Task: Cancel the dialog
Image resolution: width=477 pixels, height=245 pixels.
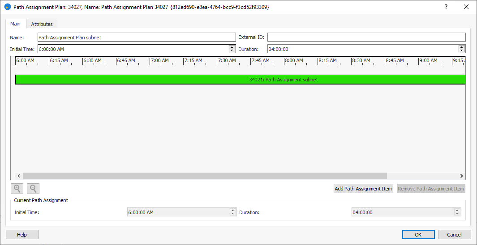Action: pyautogui.click(x=454, y=235)
